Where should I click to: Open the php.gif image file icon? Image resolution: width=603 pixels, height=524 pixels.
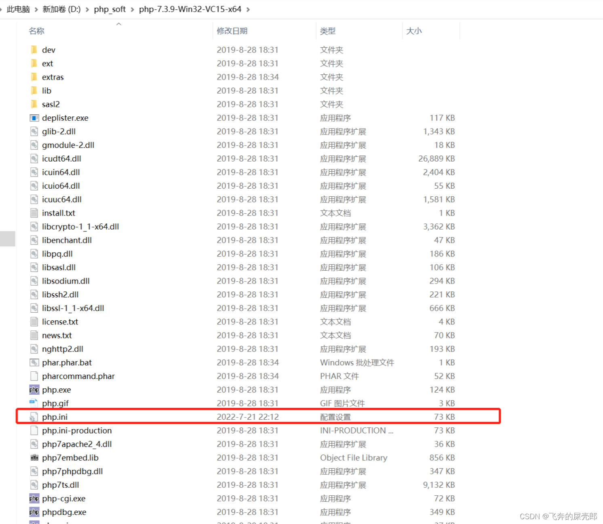coord(34,403)
